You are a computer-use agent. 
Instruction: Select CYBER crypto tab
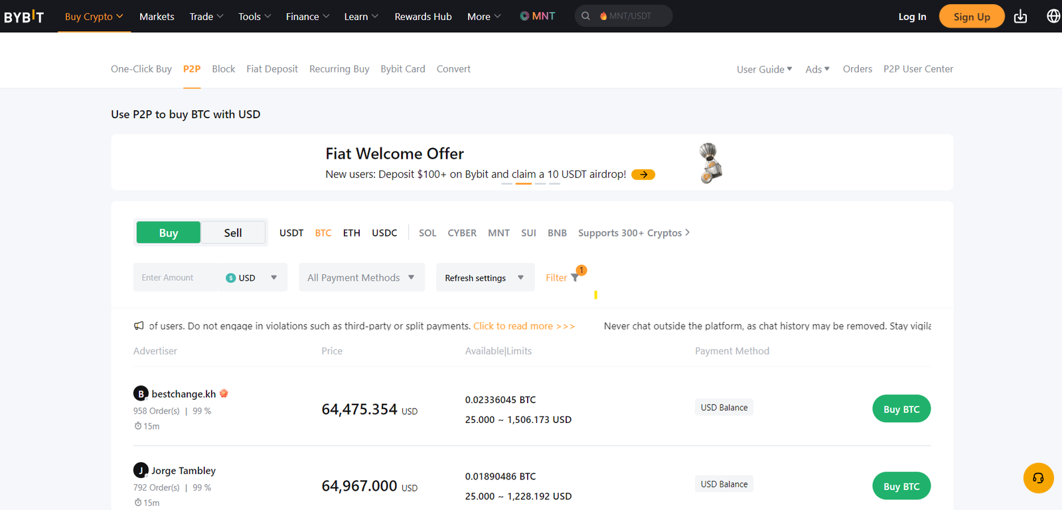point(462,233)
